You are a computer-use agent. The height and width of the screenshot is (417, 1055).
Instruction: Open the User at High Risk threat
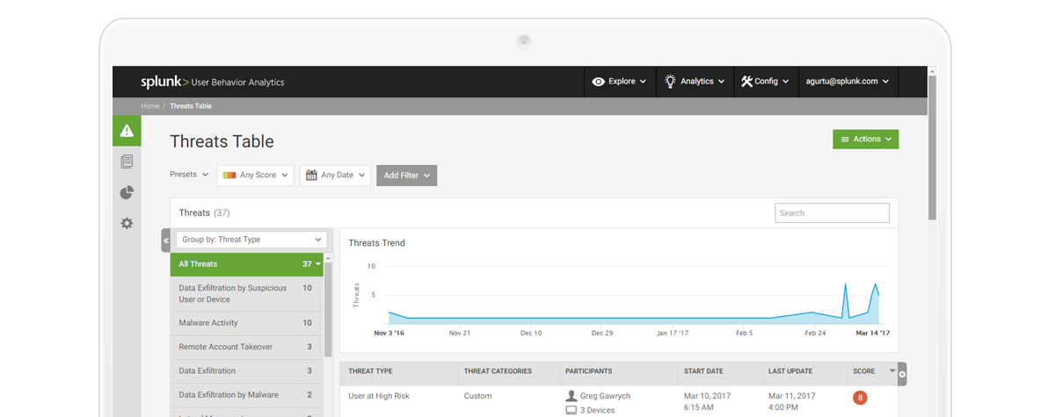(379, 396)
